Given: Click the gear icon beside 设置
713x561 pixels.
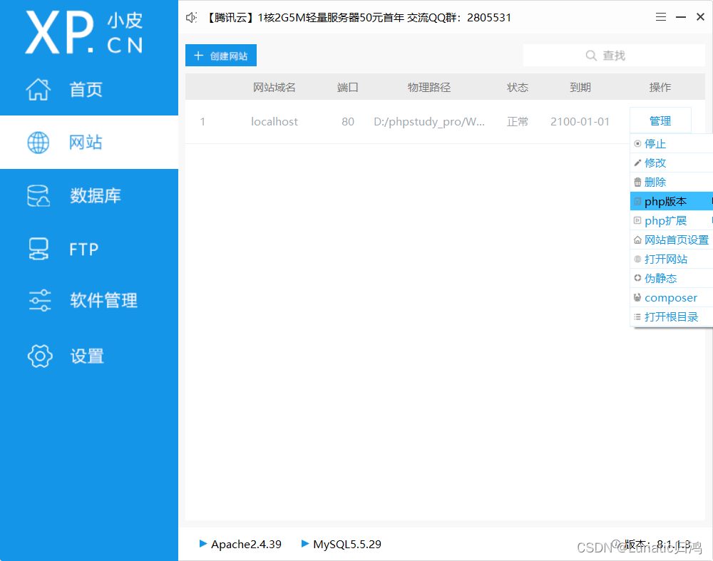Looking at the screenshot, I should (40, 356).
